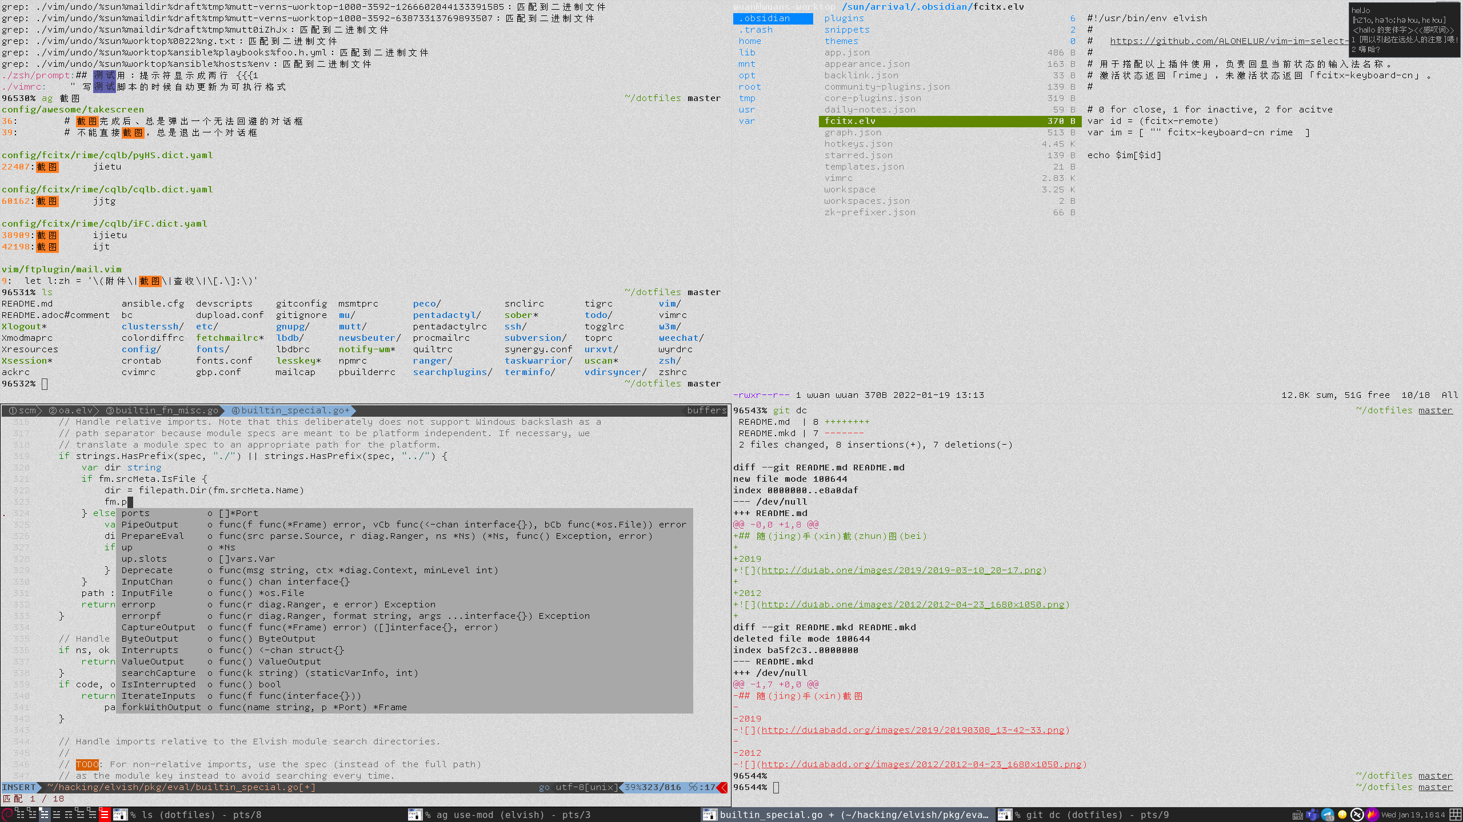
Task: Click the flame-shaped tray icon
Action: 1372,815
